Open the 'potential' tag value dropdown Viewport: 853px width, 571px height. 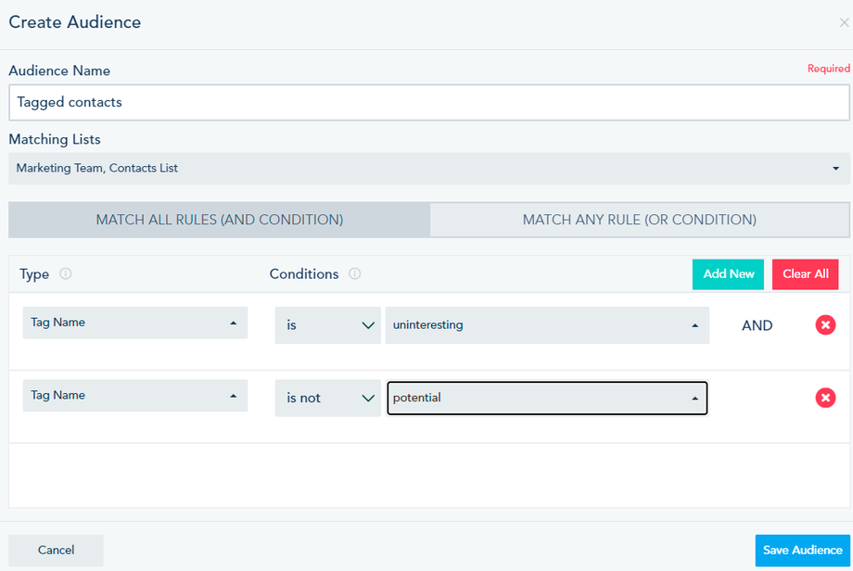coord(547,398)
